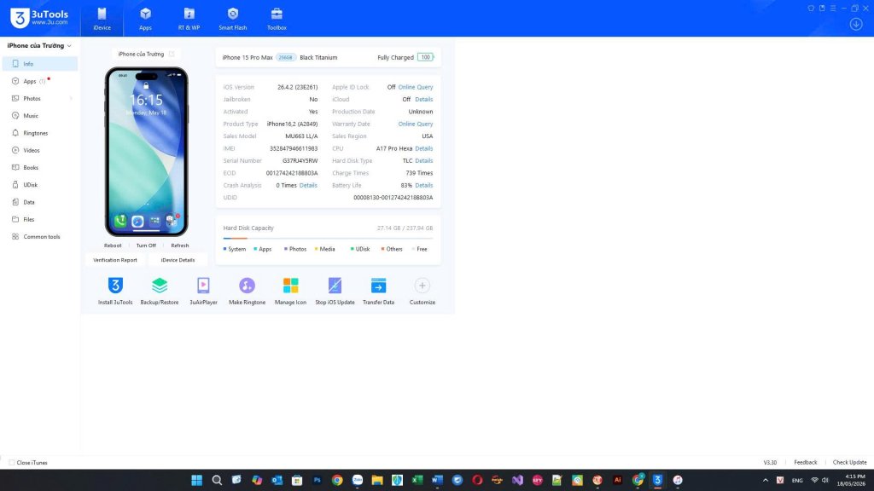This screenshot has height=491, width=874.
Task: Select Ringtones in the sidebar
Action: point(40,133)
